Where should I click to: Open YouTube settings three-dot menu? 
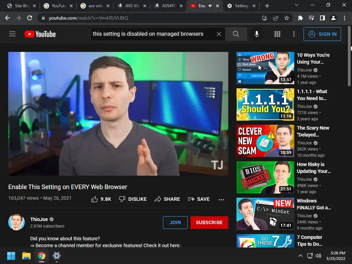click(294, 34)
